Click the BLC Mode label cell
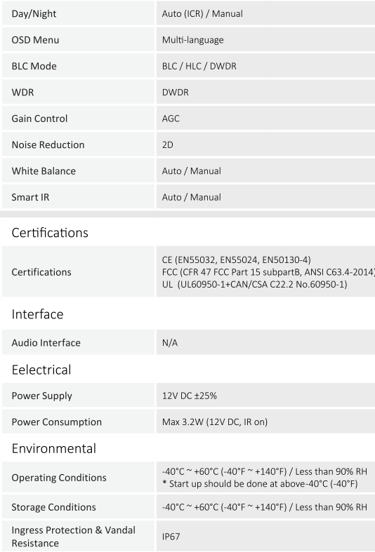The height and width of the screenshot is (552, 375). pos(78,66)
